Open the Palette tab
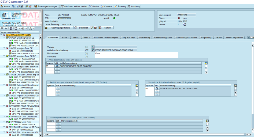Image resolution: width=254 pixels, height=137 pixels. pyautogui.click(x=219, y=38)
